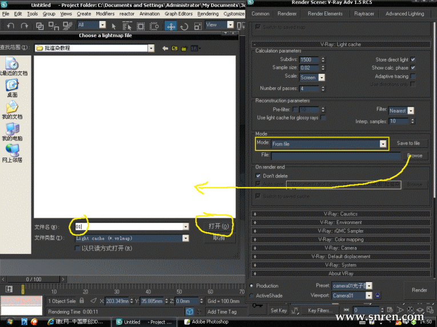The width and height of the screenshot is (437, 327).
Task: Create a new folder in file dialog
Action: coord(184,49)
